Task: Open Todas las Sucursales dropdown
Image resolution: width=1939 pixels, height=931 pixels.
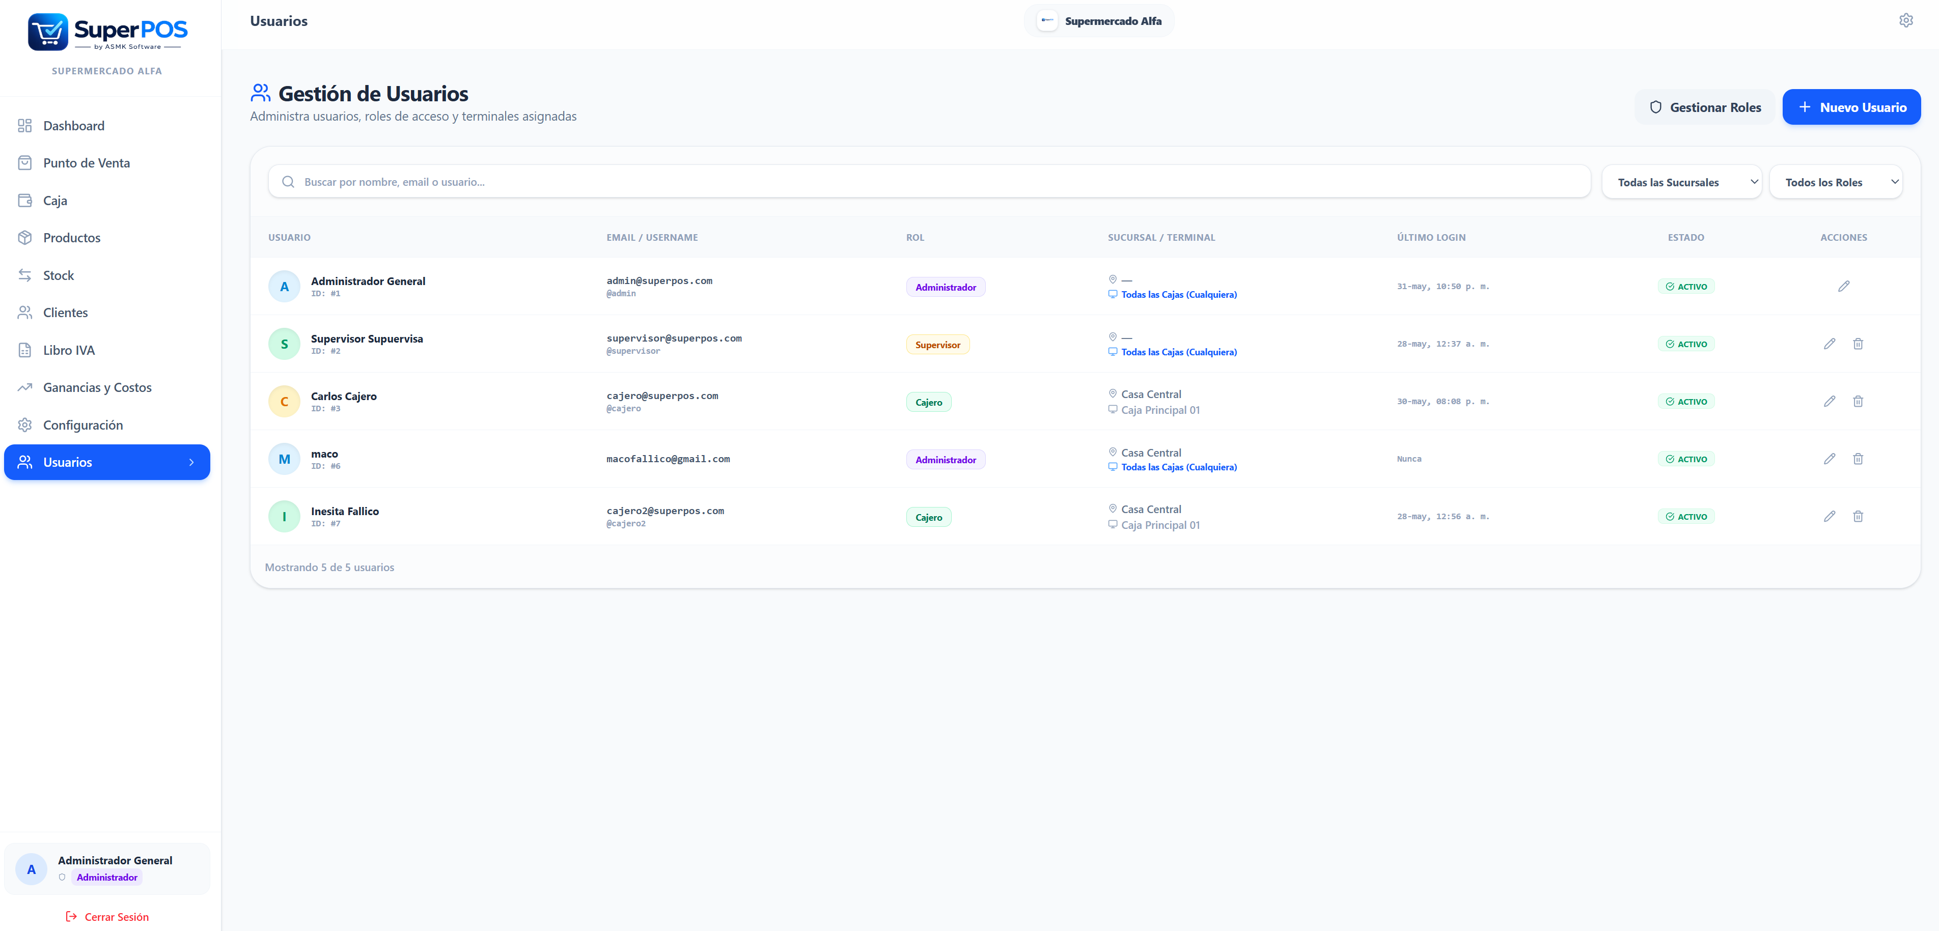Action: [1681, 182]
